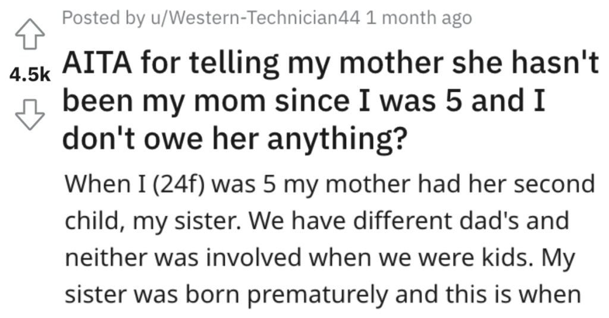
Task: Click the 'Posted by' label
Action: click(x=103, y=18)
